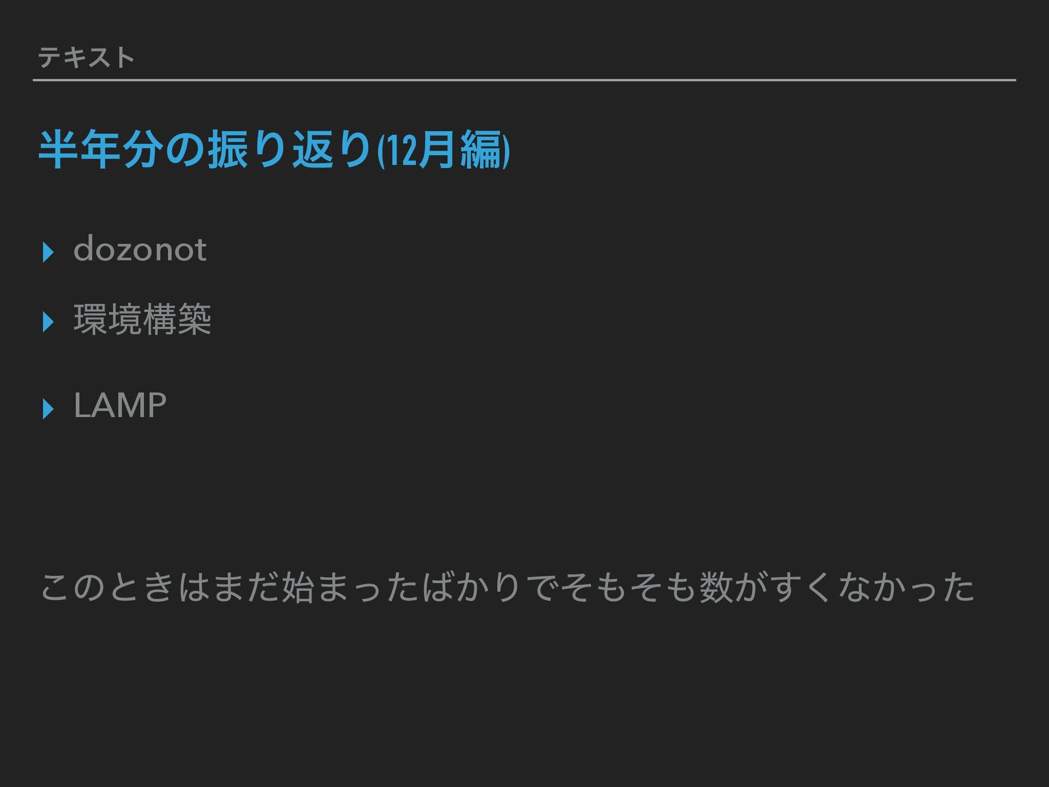This screenshot has width=1049, height=787.
Task: Click the の character in the blue title
Action: tap(185, 150)
